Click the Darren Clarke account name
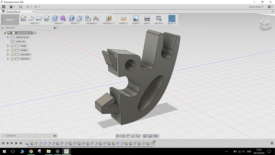The image size is (275, 155). (x=255, y=7)
